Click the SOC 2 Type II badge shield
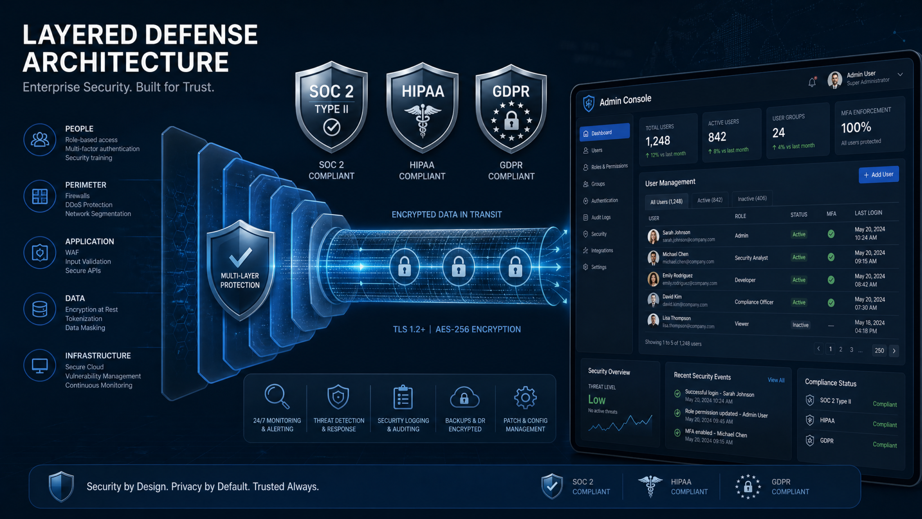The image size is (922, 519). pyautogui.click(x=331, y=107)
